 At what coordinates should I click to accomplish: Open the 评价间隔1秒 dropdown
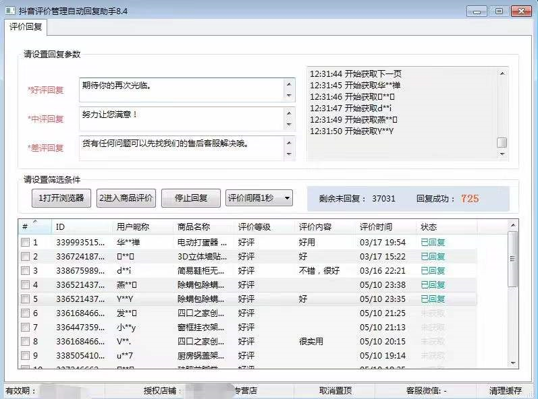pyautogui.click(x=259, y=198)
